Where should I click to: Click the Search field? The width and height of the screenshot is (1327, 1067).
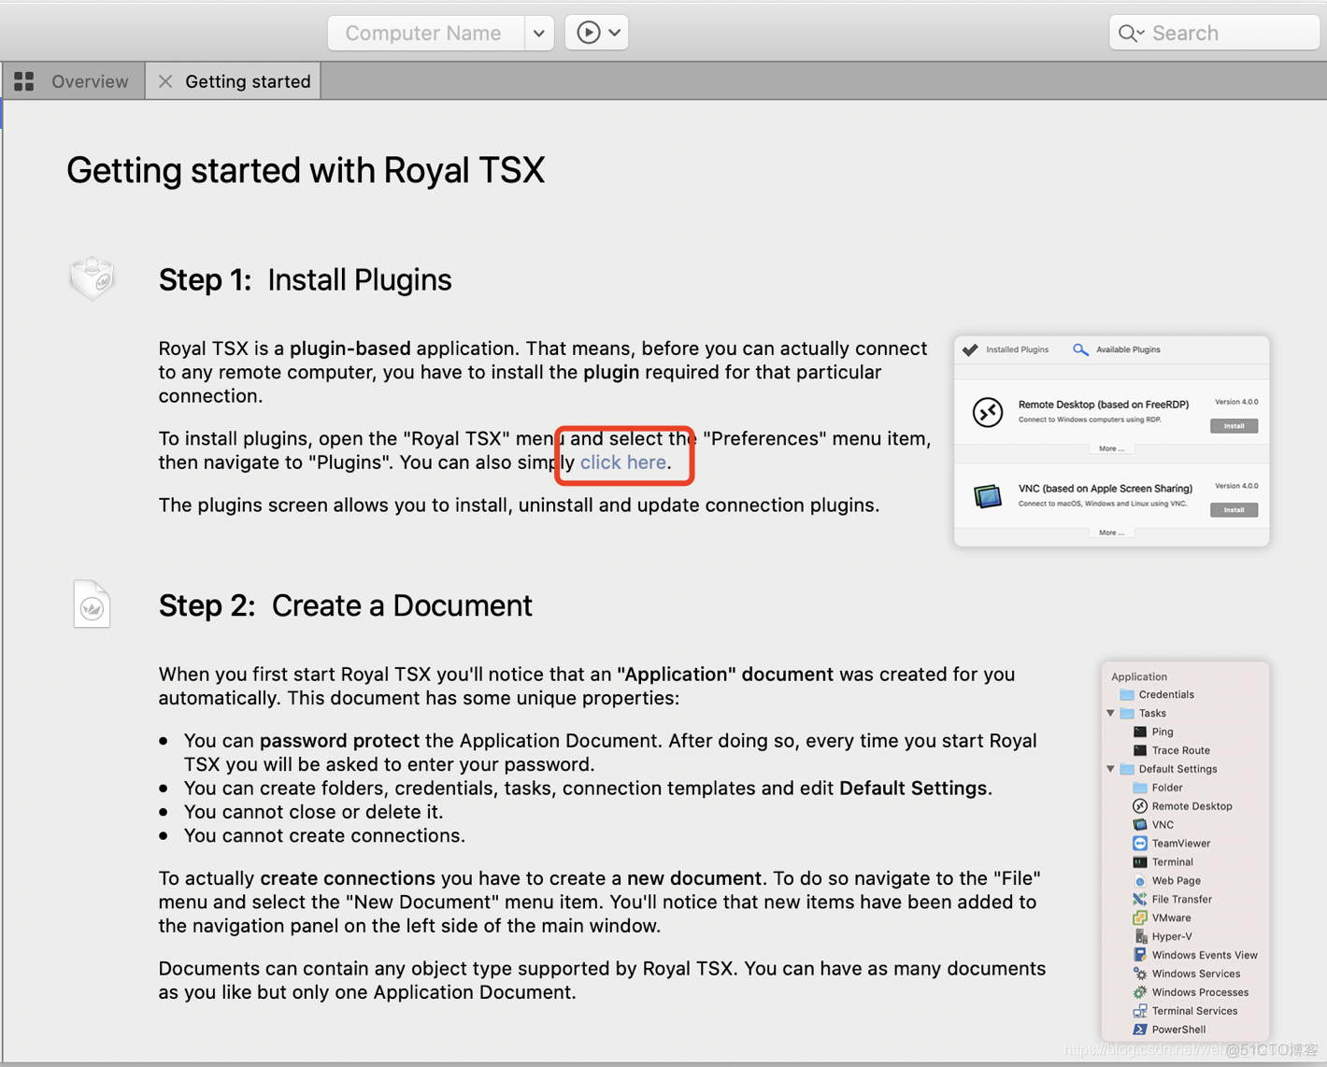pos(1215,33)
